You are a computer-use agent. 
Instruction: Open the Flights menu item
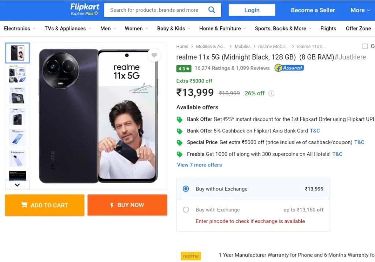(x=328, y=29)
